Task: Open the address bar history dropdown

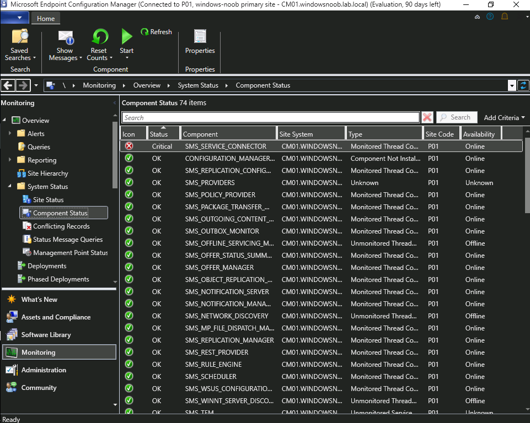Action: pos(512,85)
